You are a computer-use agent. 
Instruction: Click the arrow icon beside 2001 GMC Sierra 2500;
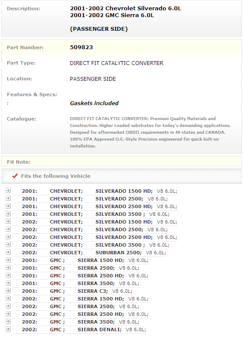coord(8,268)
